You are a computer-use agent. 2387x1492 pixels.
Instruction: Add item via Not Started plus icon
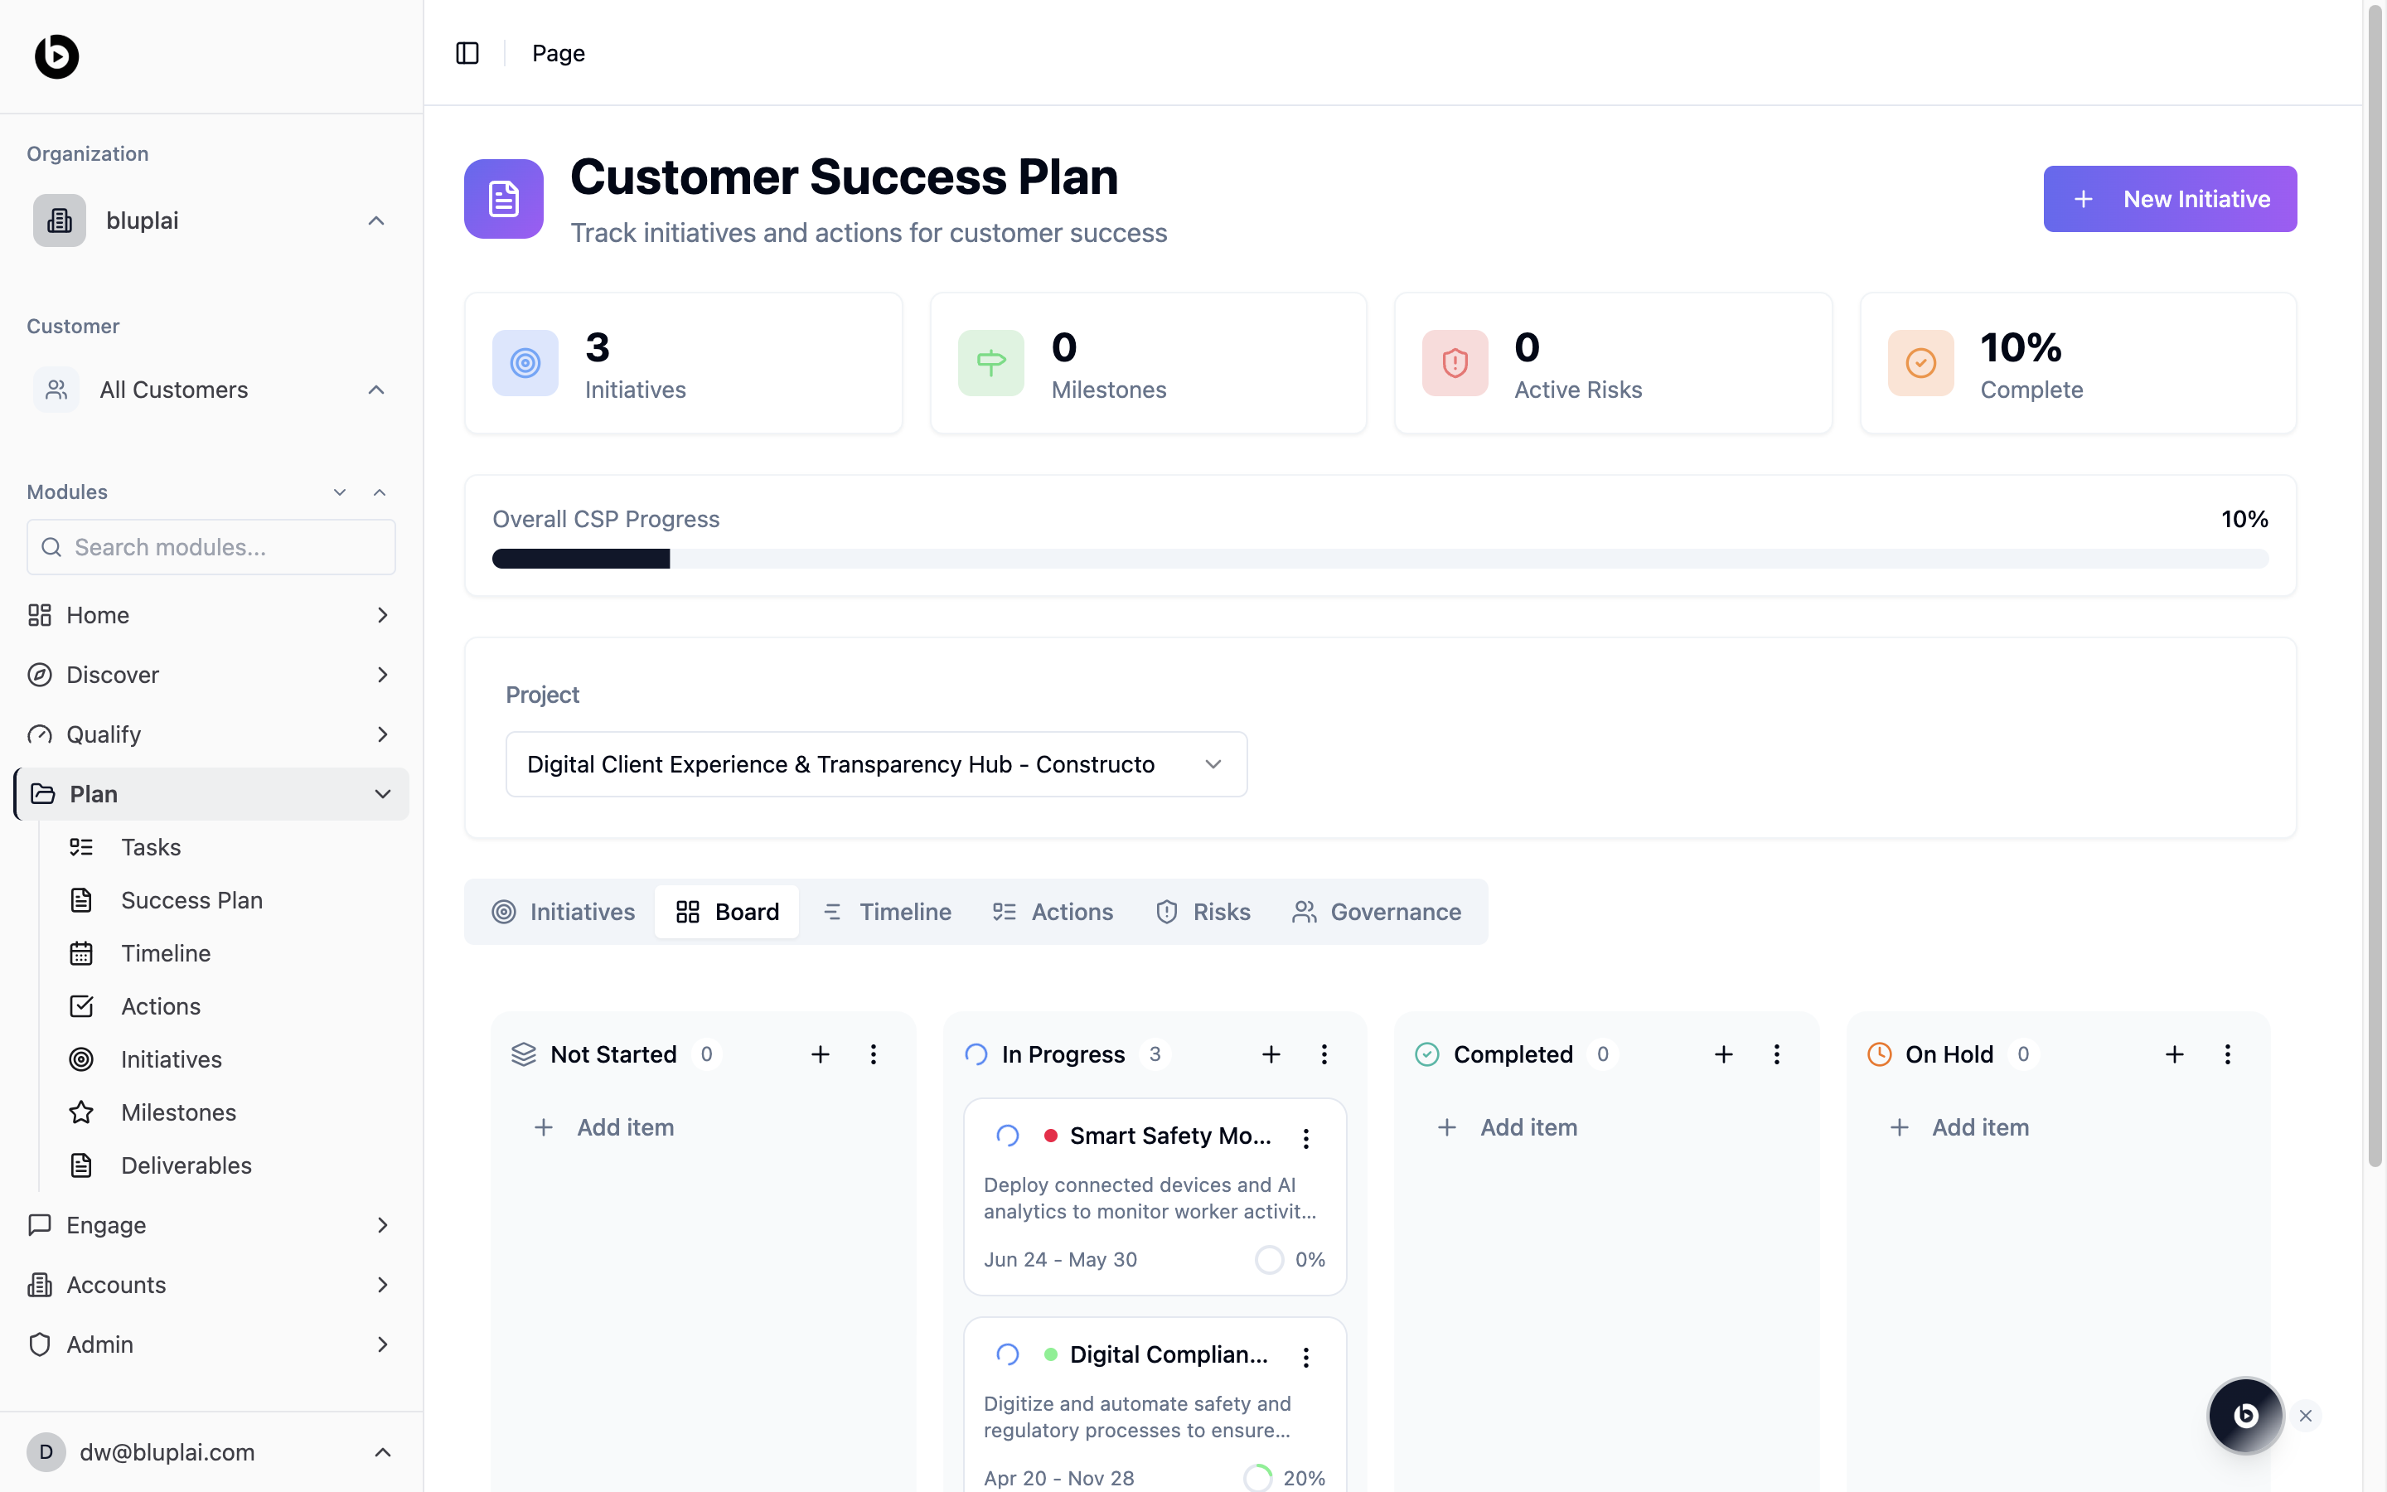pyautogui.click(x=820, y=1054)
